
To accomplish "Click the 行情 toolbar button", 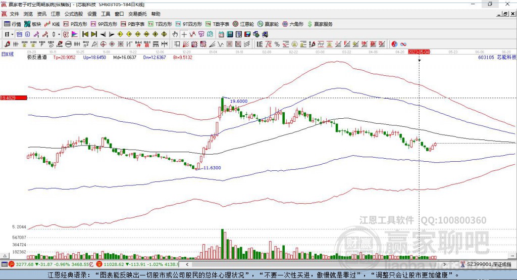I will click(x=13, y=24).
